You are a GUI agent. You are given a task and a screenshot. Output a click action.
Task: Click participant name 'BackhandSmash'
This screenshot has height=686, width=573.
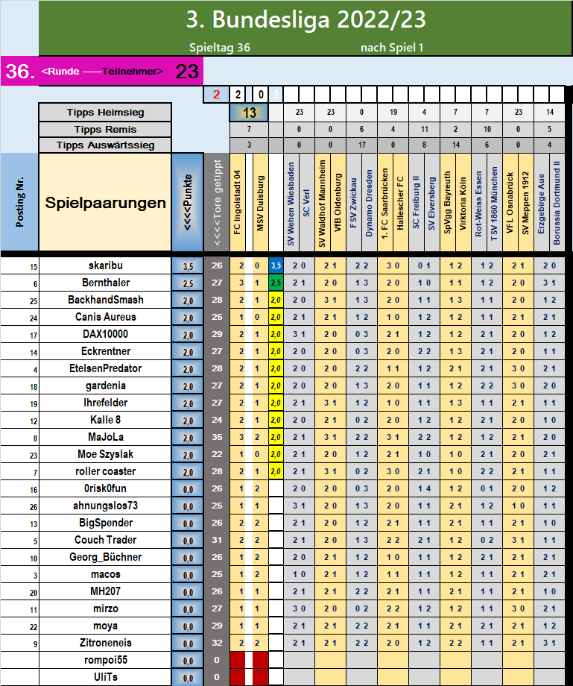[105, 300]
